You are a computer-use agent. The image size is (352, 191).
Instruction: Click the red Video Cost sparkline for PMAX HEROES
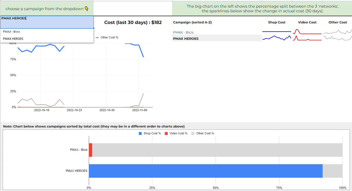click(x=307, y=38)
